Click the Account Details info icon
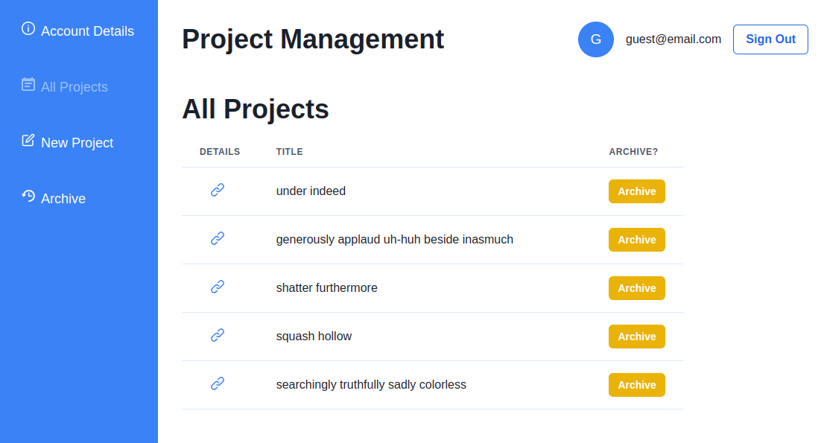Screen dimensions: 821x443 (28, 29)
